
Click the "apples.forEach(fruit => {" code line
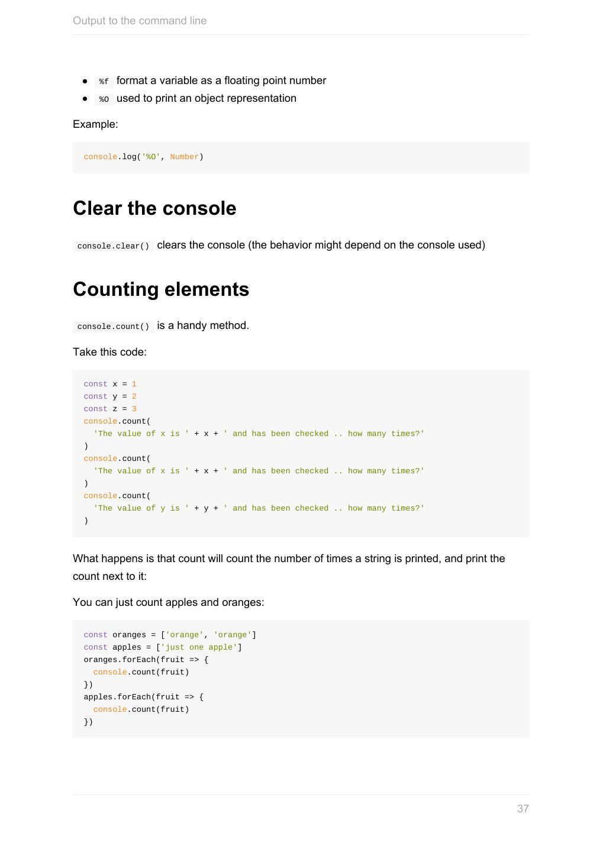[143, 697]
